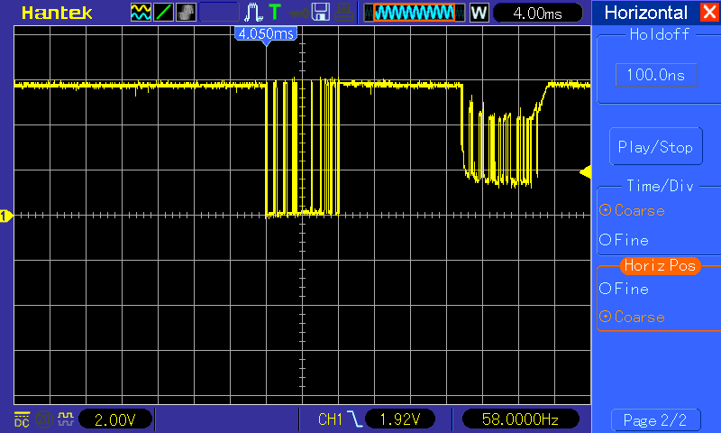The width and height of the screenshot is (721, 433).
Task: Click the channel 1 ground level marker
Action: pos(6,216)
